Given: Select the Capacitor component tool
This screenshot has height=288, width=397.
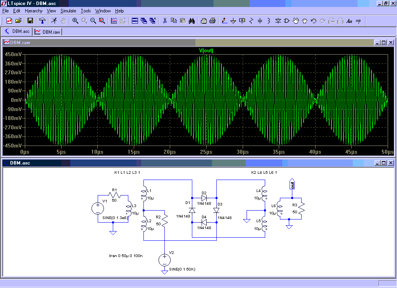Looking at the screenshot, I should coord(260,21).
